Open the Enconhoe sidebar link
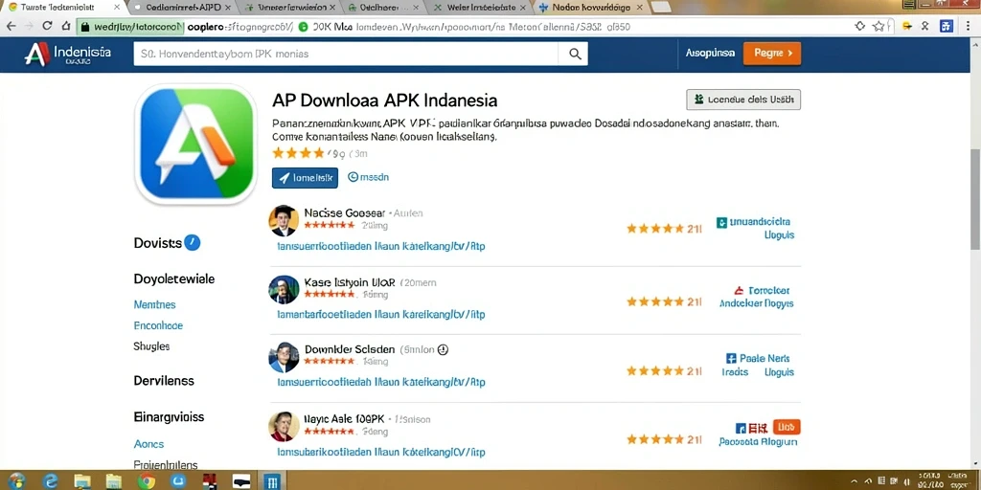 click(158, 325)
